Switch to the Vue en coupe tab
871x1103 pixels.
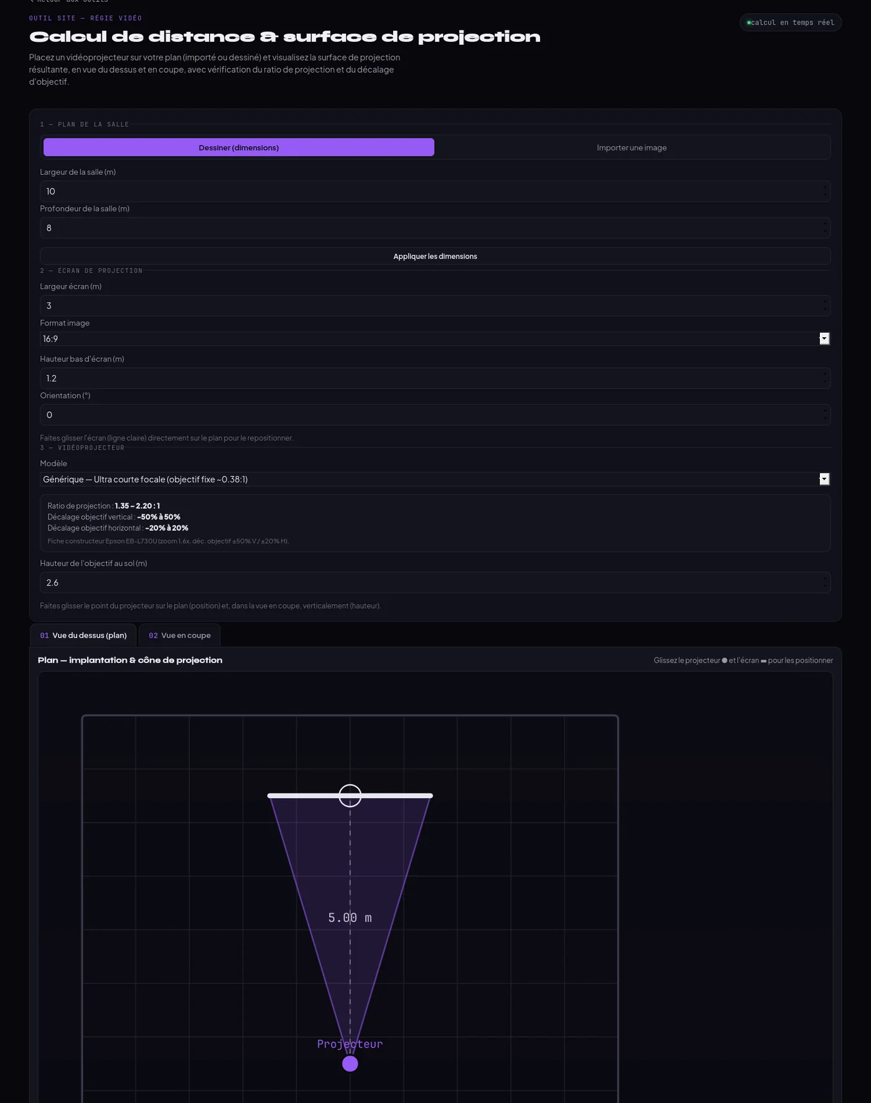tap(179, 635)
